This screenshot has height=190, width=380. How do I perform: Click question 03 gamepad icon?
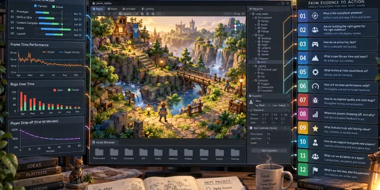pyautogui.click(x=315, y=44)
